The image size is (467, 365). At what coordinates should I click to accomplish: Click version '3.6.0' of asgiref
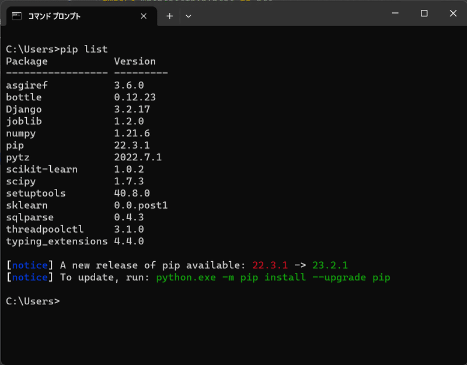click(129, 85)
